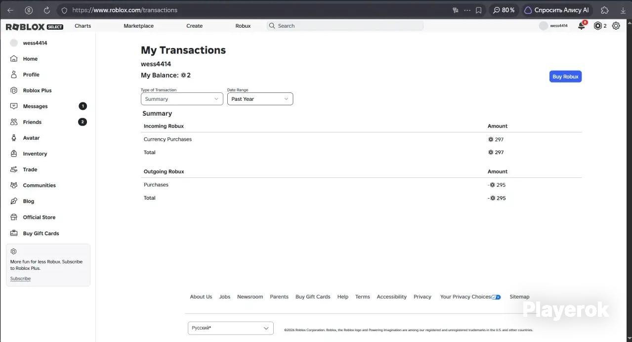Click the Messages icon in sidebar
This screenshot has width=632, height=342.
click(14, 106)
